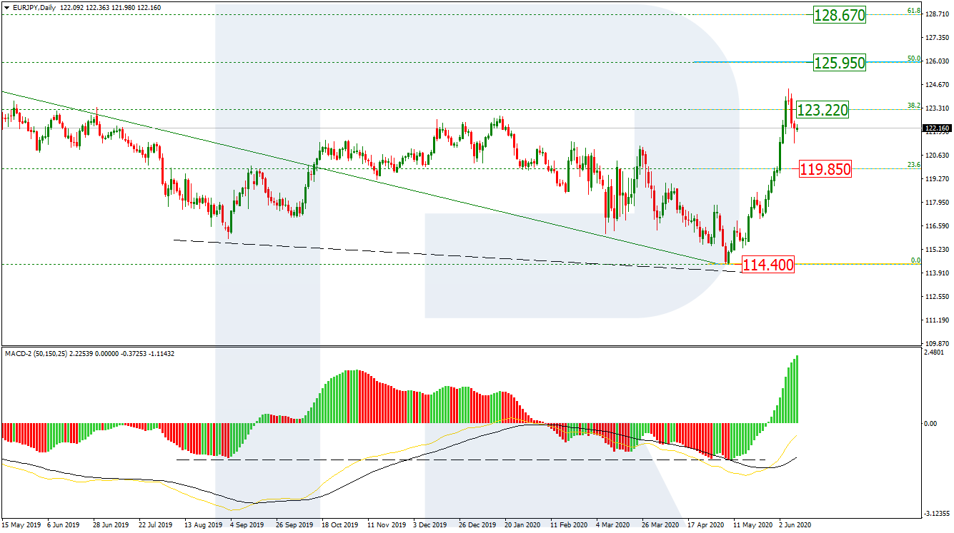Click the 11 Nov 2019 date label

(387, 524)
